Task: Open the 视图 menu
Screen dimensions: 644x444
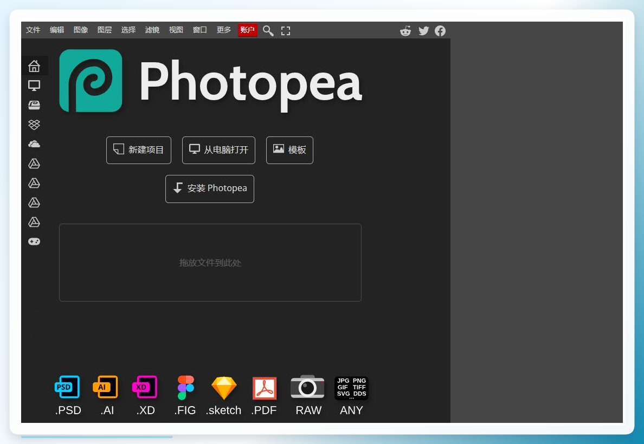Action: click(176, 30)
